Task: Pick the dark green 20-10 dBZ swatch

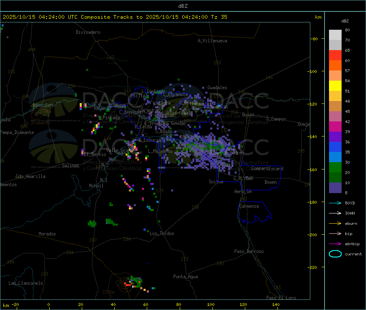Action: [x=335, y=178]
